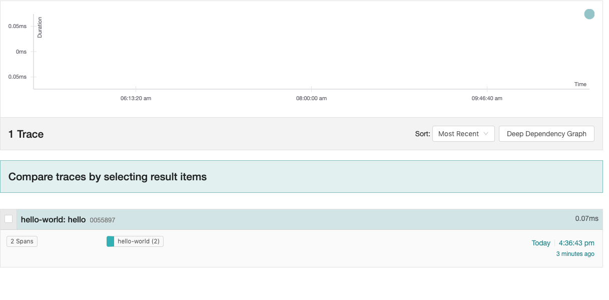Click the 0.07ms duration on trace header

point(586,218)
